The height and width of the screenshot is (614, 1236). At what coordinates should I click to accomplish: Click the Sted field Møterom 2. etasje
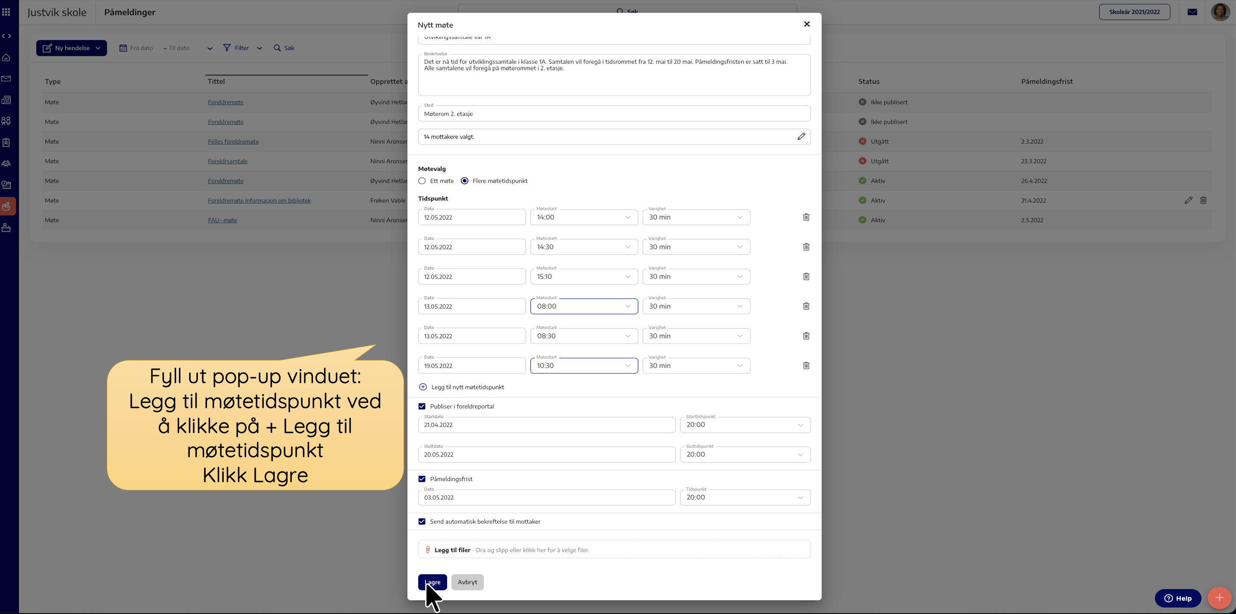coord(614,114)
